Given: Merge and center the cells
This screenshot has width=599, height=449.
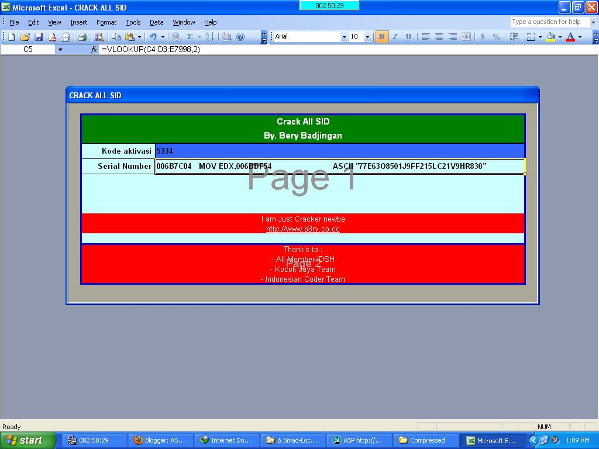Looking at the screenshot, I should pyautogui.click(x=466, y=37).
